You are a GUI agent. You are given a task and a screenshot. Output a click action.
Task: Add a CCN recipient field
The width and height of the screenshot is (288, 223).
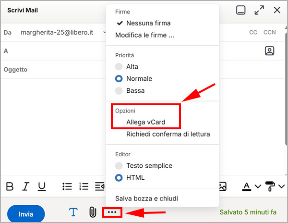(x=269, y=32)
